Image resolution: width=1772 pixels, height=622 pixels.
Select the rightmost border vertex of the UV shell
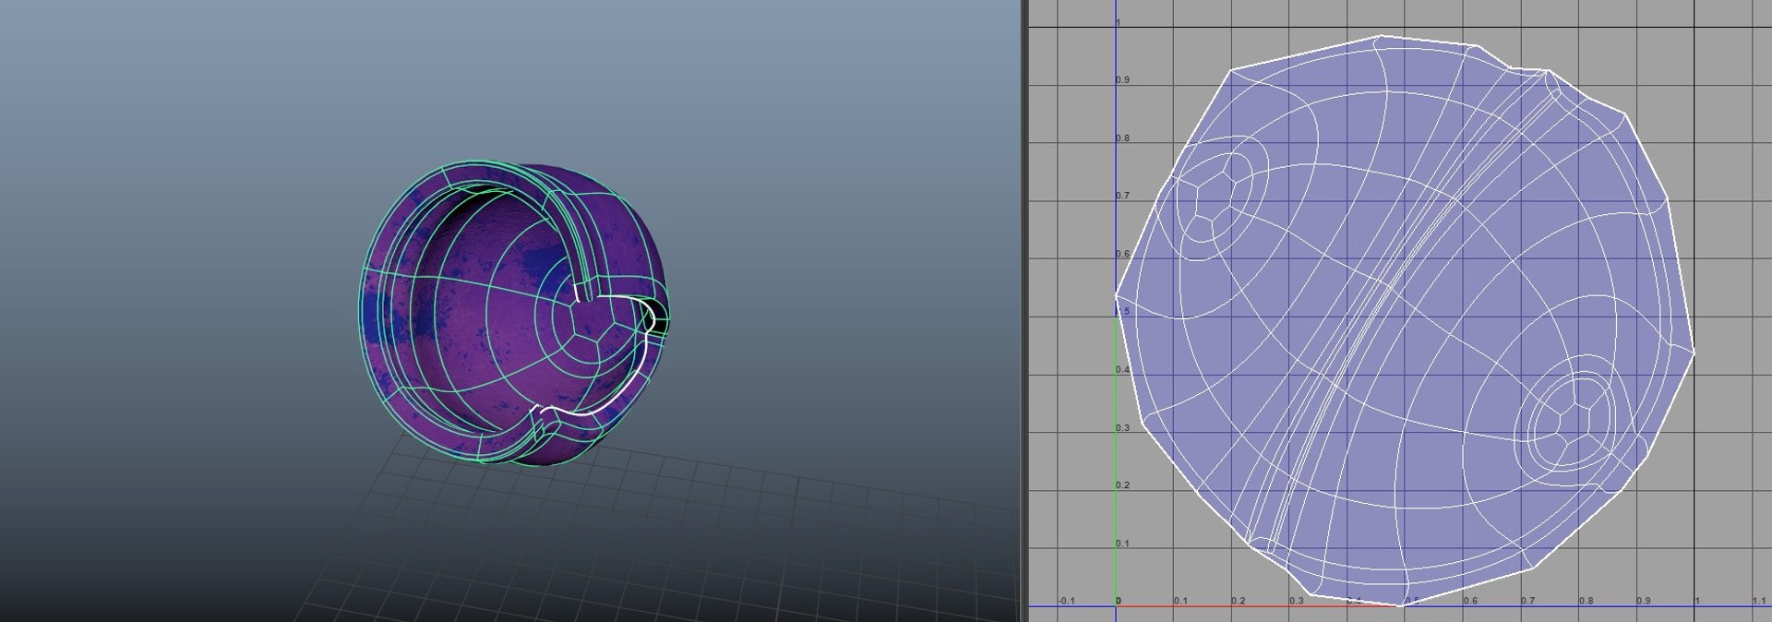pos(1694,353)
